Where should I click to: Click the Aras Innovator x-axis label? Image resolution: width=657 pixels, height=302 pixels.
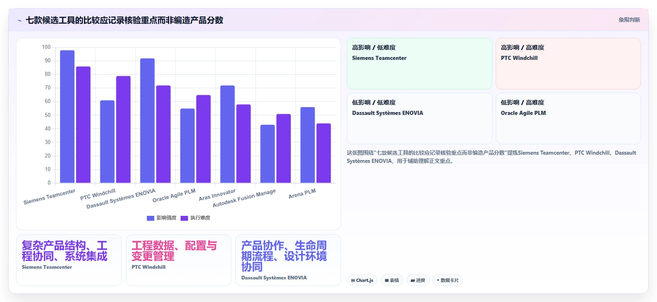click(x=217, y=195)
